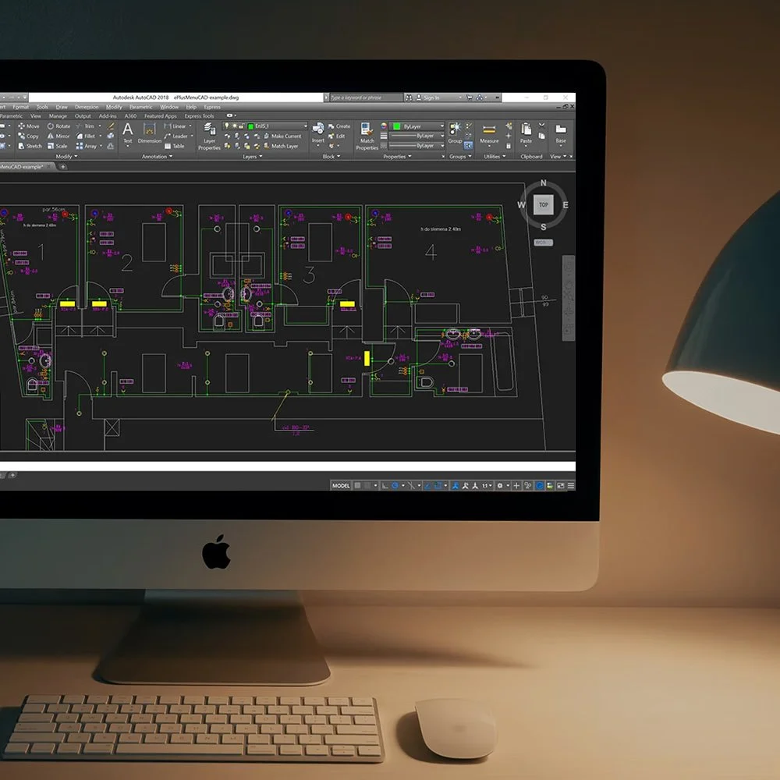Open the Layer Properties manager
Image resolution: width=780 pixels, height=780 pixels.
(209, 136)
